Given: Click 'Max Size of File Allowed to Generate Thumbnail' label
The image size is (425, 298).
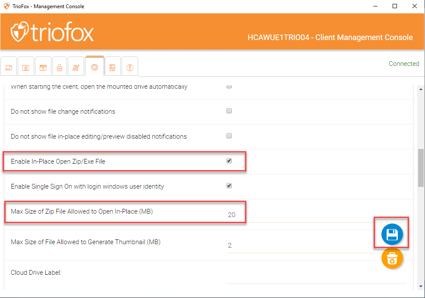Looking at the screenshot, I should [86, 242].
